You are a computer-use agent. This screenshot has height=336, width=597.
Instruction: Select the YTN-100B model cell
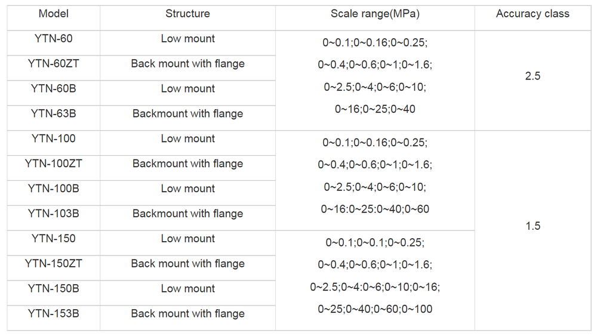[53, 189]
